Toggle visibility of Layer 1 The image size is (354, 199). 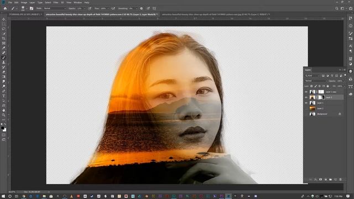coord(306,103)
